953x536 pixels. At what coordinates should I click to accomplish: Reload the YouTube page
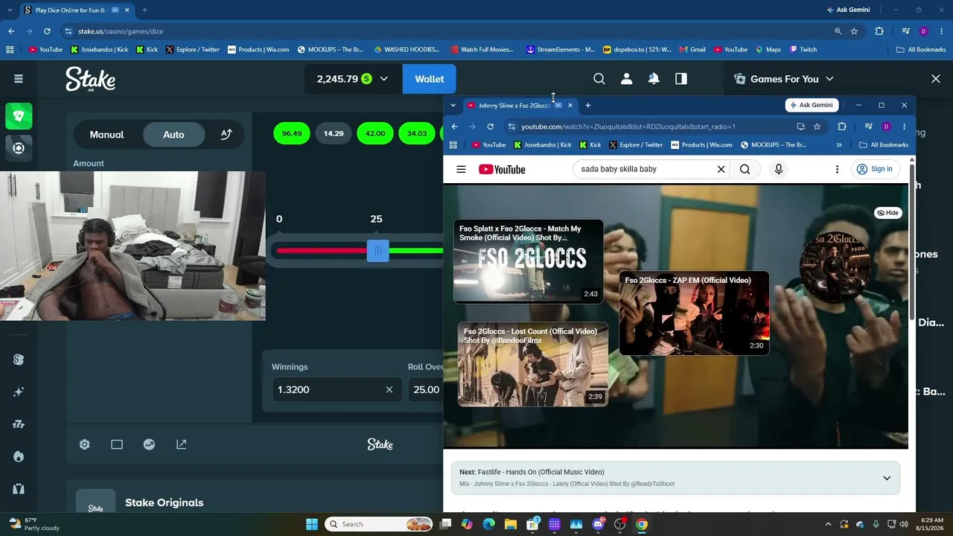(490, 127)
